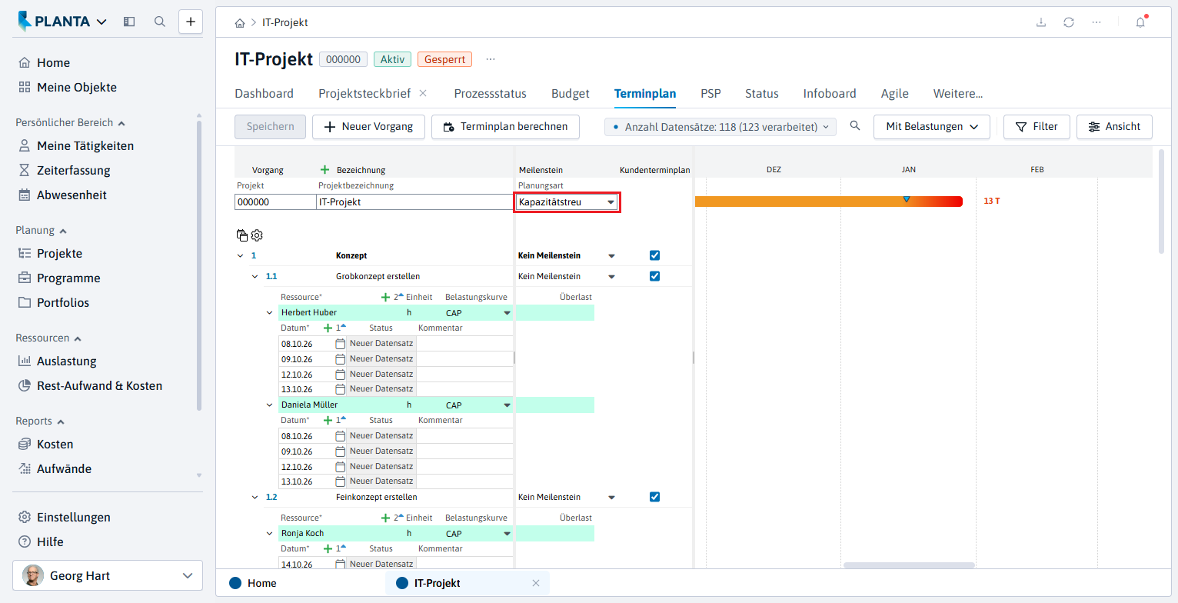The width and height of the screenshot is (1178, 603).
Task: Open the notifications bell
Action: [x=1140, y=22]
